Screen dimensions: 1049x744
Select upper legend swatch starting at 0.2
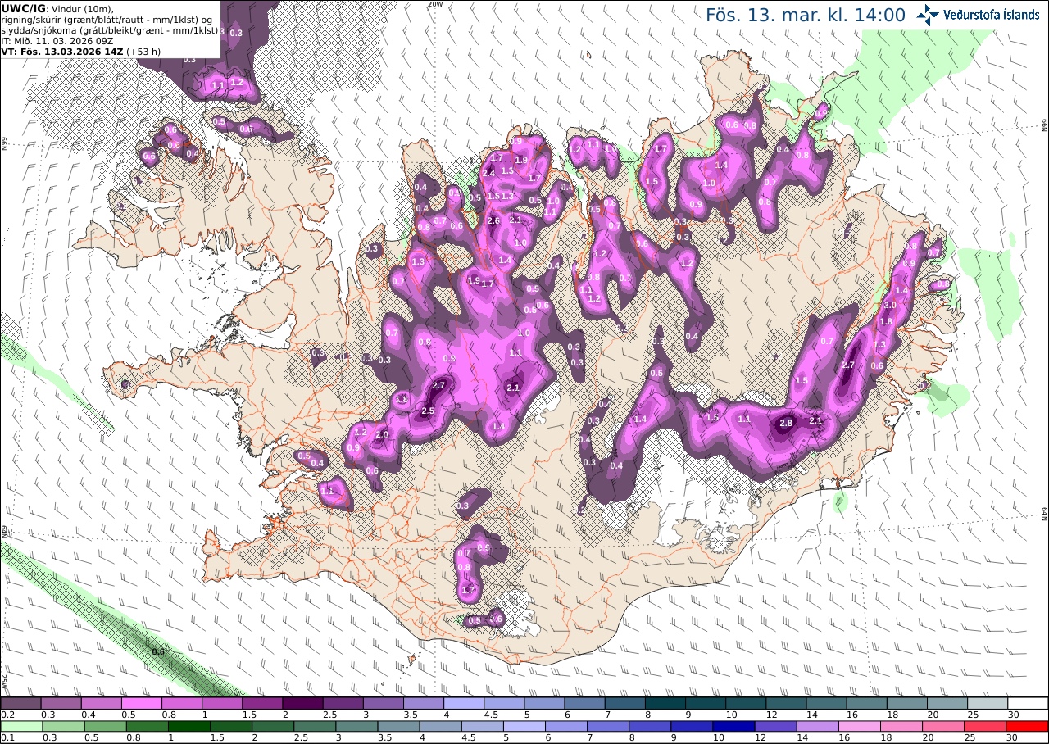[20, 703]
